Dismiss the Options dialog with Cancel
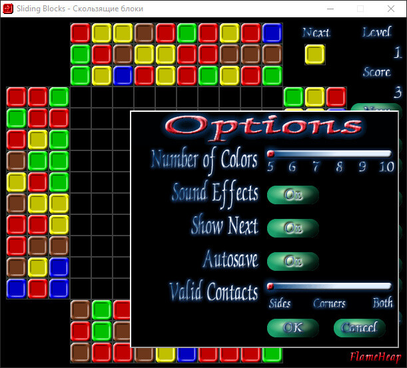 [x=360, y=328]
